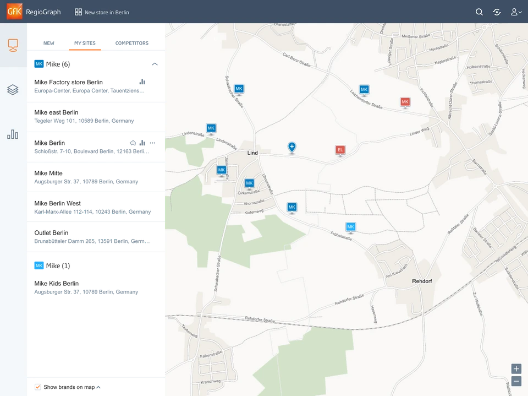The width and height of the screenshot is (528, 396).
Task: Open New store in Berlin project title
Action: point(107,13)
